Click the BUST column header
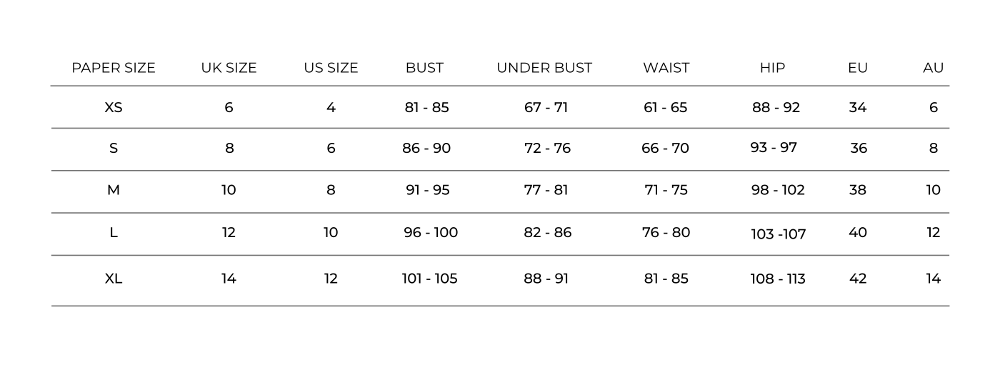 pos(424,68)
